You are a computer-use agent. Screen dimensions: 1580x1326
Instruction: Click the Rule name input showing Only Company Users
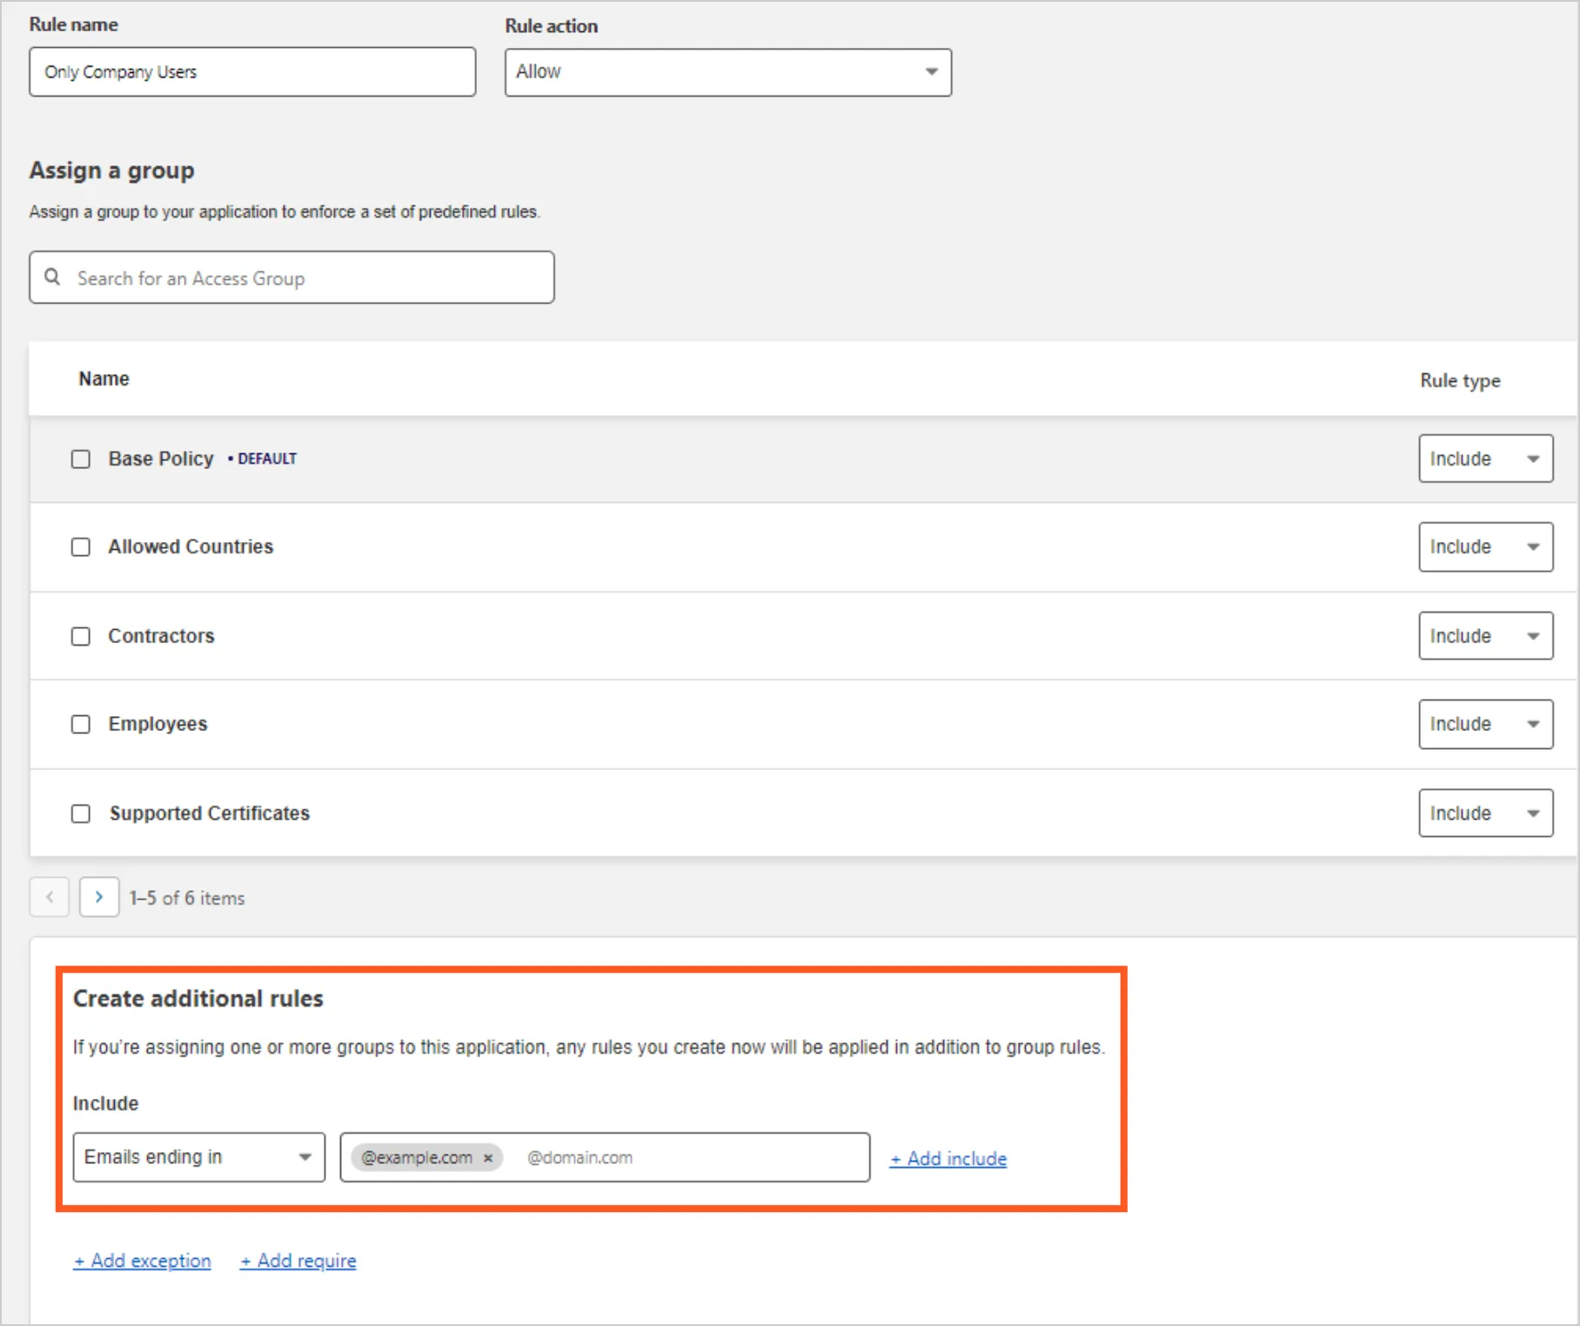point(251,72)
